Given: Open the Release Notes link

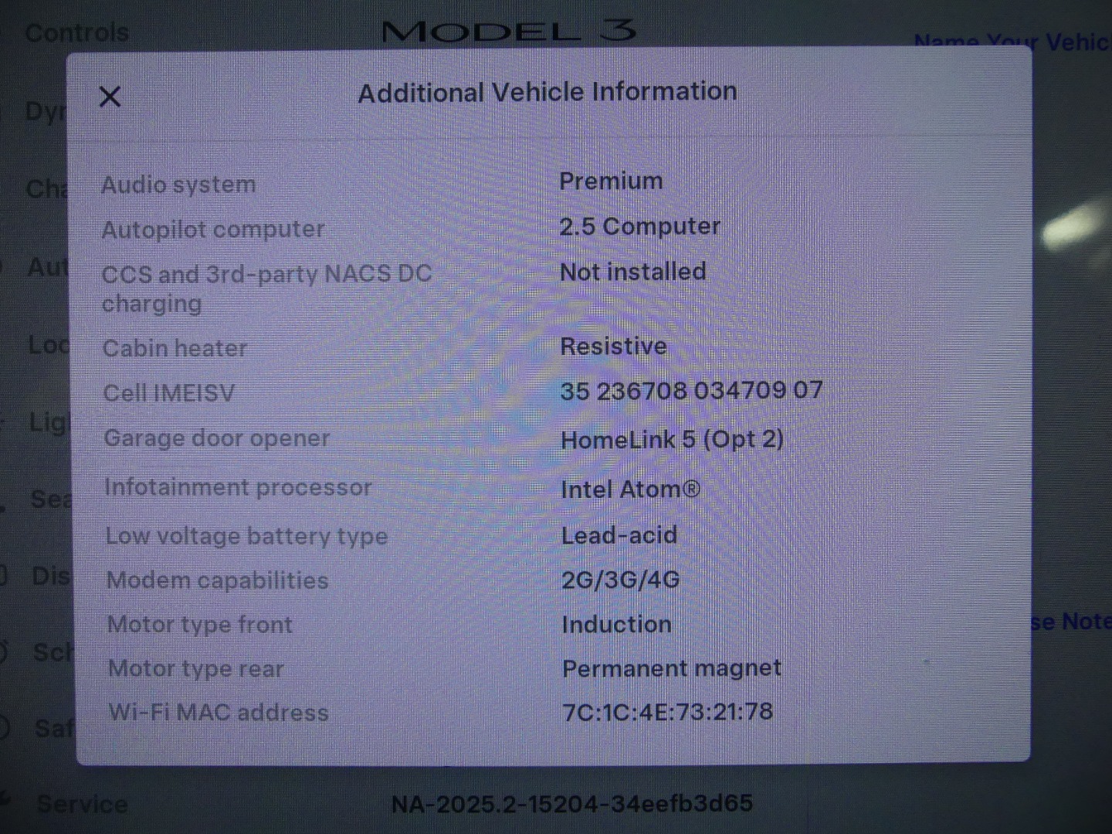Looking at the screenshot, I should point(1071,622).
